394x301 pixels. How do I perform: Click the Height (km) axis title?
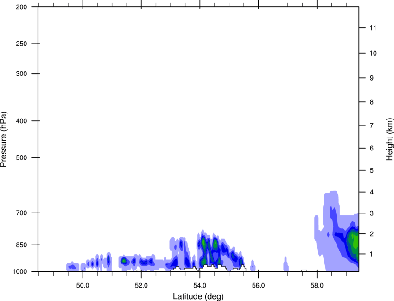[x=389, y=139]
